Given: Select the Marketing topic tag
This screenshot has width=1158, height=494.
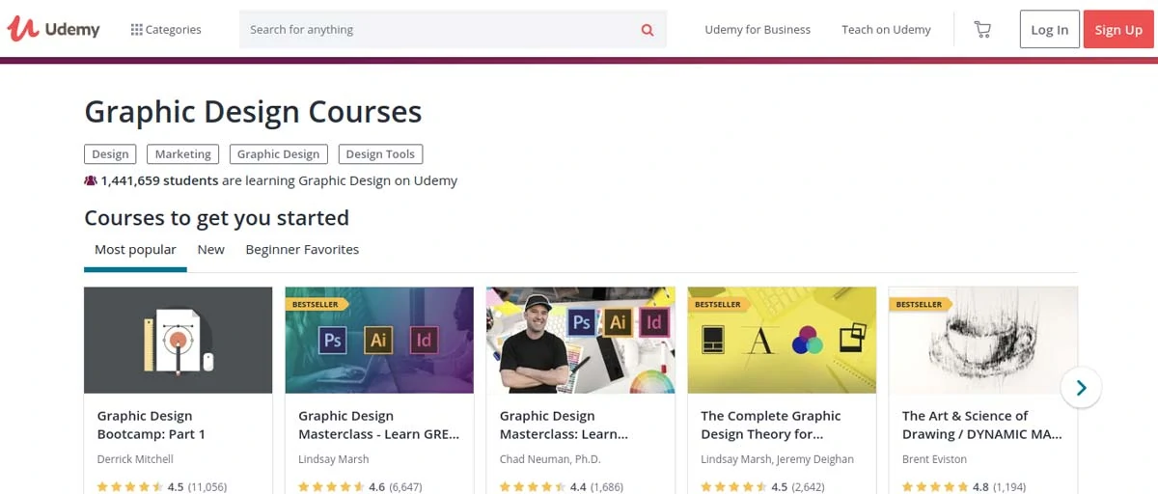Looking at the screenshot, I should (183, 154).
